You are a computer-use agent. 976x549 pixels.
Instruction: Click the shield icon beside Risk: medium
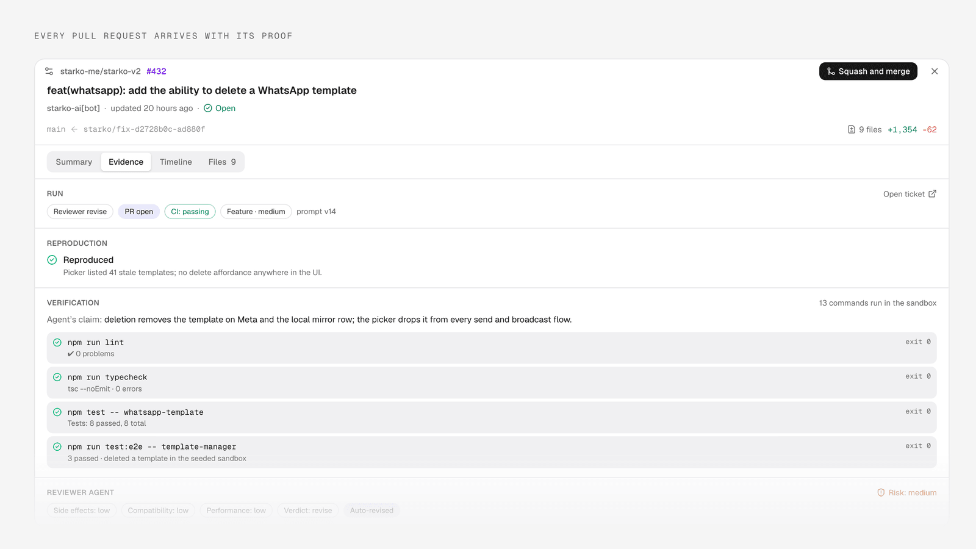(881, 492)
